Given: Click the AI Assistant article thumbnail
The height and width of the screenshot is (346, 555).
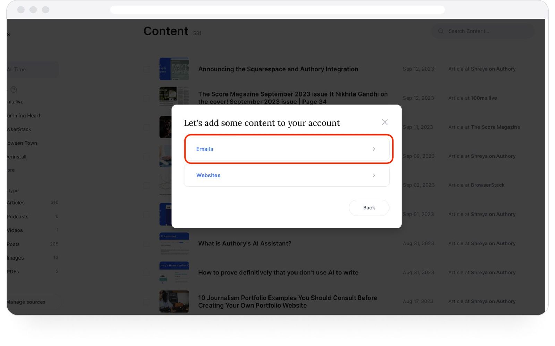Looking at the screenshot, I should coord(174,243).
